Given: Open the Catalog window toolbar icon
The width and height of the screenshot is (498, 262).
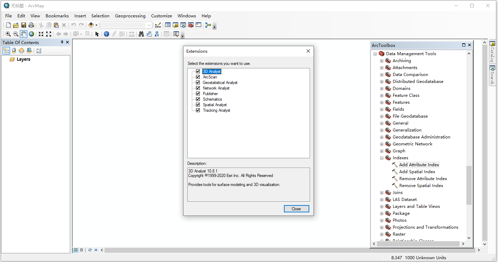Looking at the screenshot, I should coord(175,25).
